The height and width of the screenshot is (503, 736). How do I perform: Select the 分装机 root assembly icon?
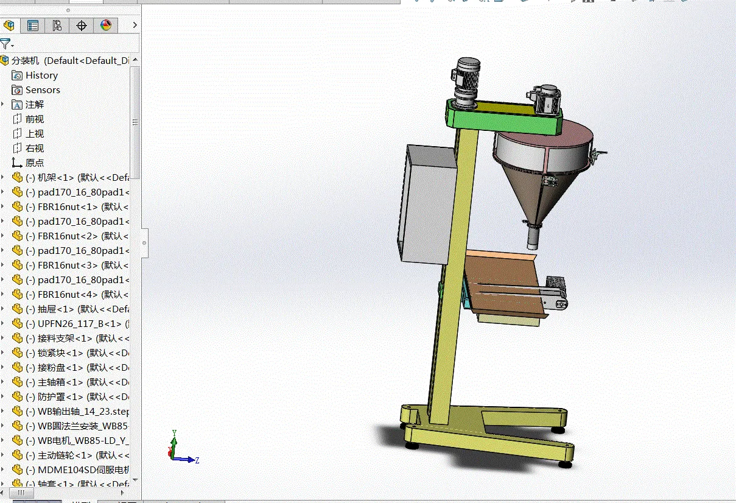5,60
